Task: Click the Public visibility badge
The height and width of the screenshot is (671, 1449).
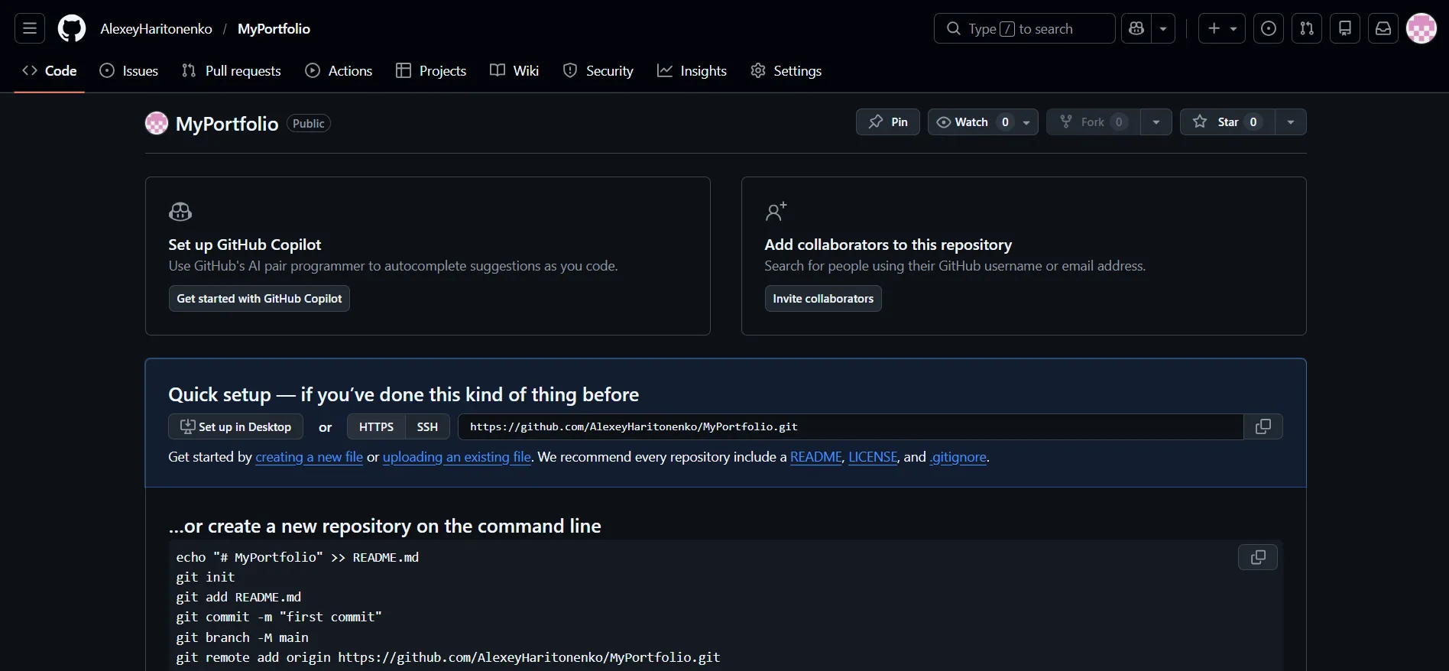Action: pyautogui.click(x=309, y=124)
